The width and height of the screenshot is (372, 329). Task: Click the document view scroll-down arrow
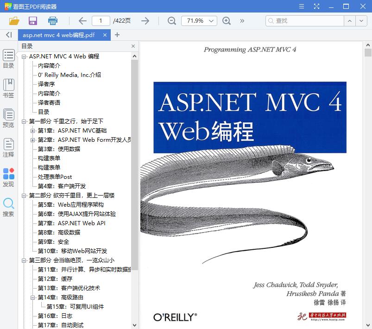pos(368,325)
